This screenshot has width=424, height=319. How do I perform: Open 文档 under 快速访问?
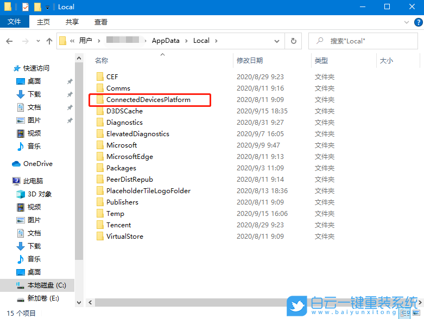pos(29,107)
